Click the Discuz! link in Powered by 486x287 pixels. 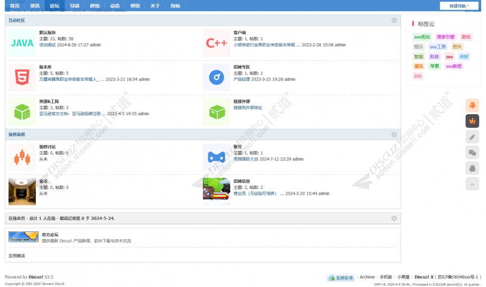click(x=36, y=277)
